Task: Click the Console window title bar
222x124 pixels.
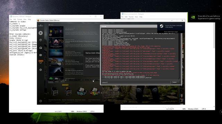Action: (x=129, y=26)
